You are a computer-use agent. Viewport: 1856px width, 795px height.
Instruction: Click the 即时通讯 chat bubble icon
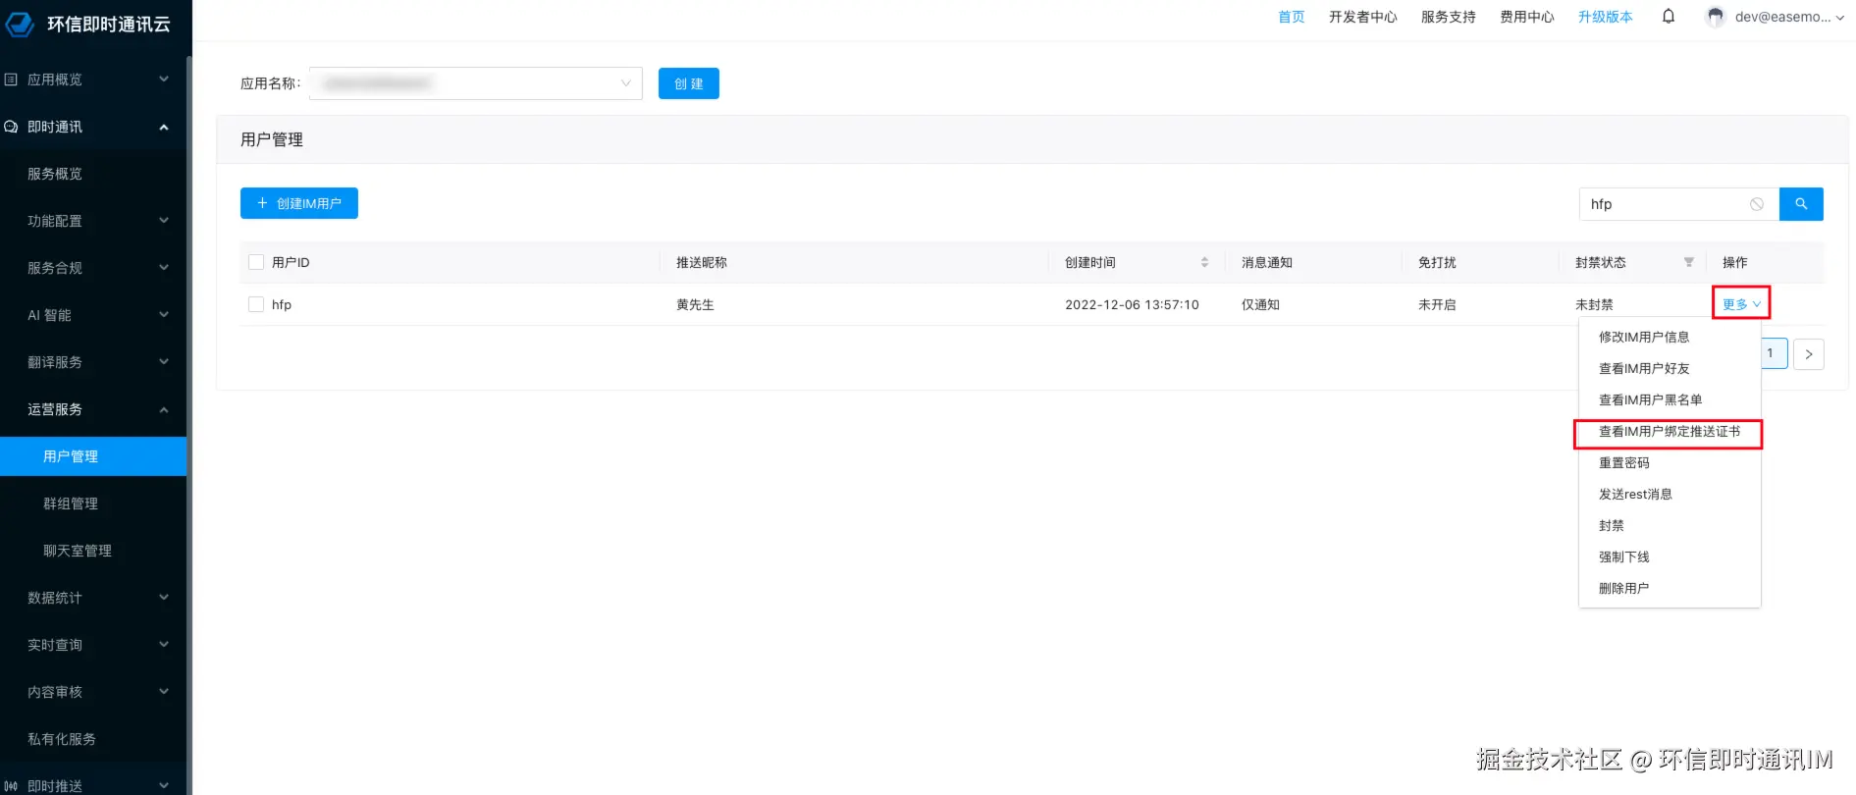click(12, 127)
